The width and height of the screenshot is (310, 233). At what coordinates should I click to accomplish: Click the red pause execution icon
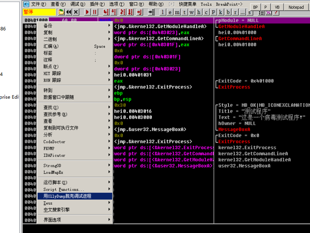point(95,12)
